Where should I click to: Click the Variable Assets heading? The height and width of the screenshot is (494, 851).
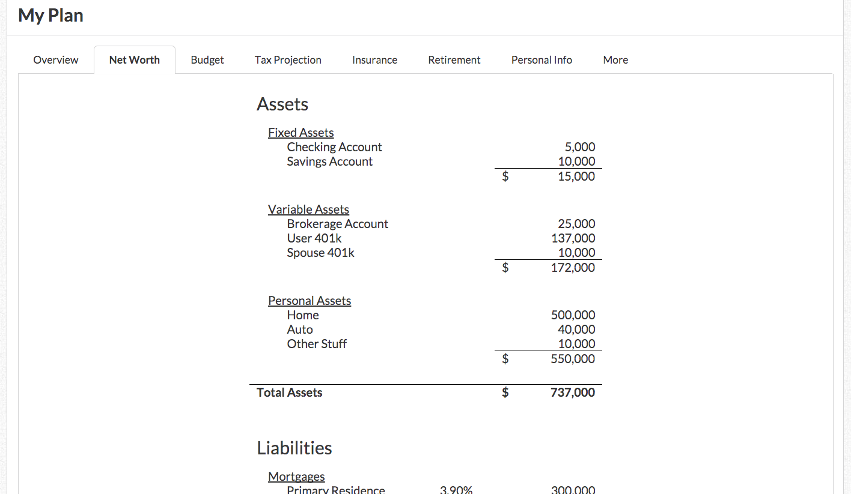point(308,209)
